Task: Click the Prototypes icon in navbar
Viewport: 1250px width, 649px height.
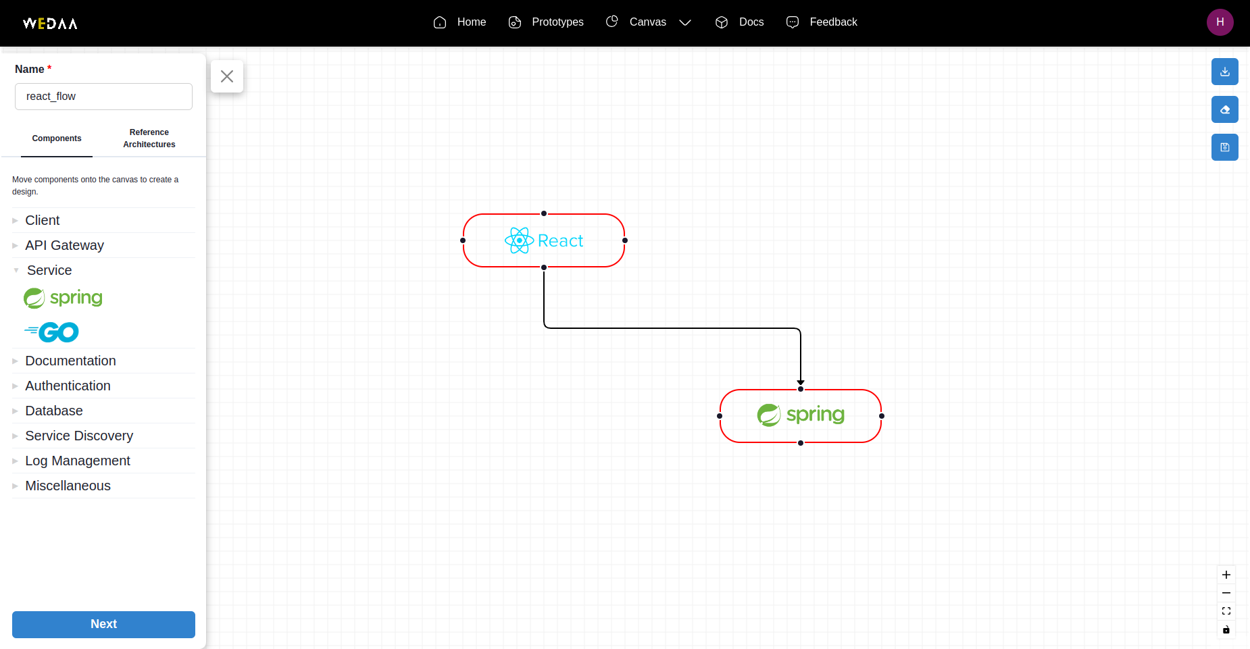Action: [x=515, y=22]
